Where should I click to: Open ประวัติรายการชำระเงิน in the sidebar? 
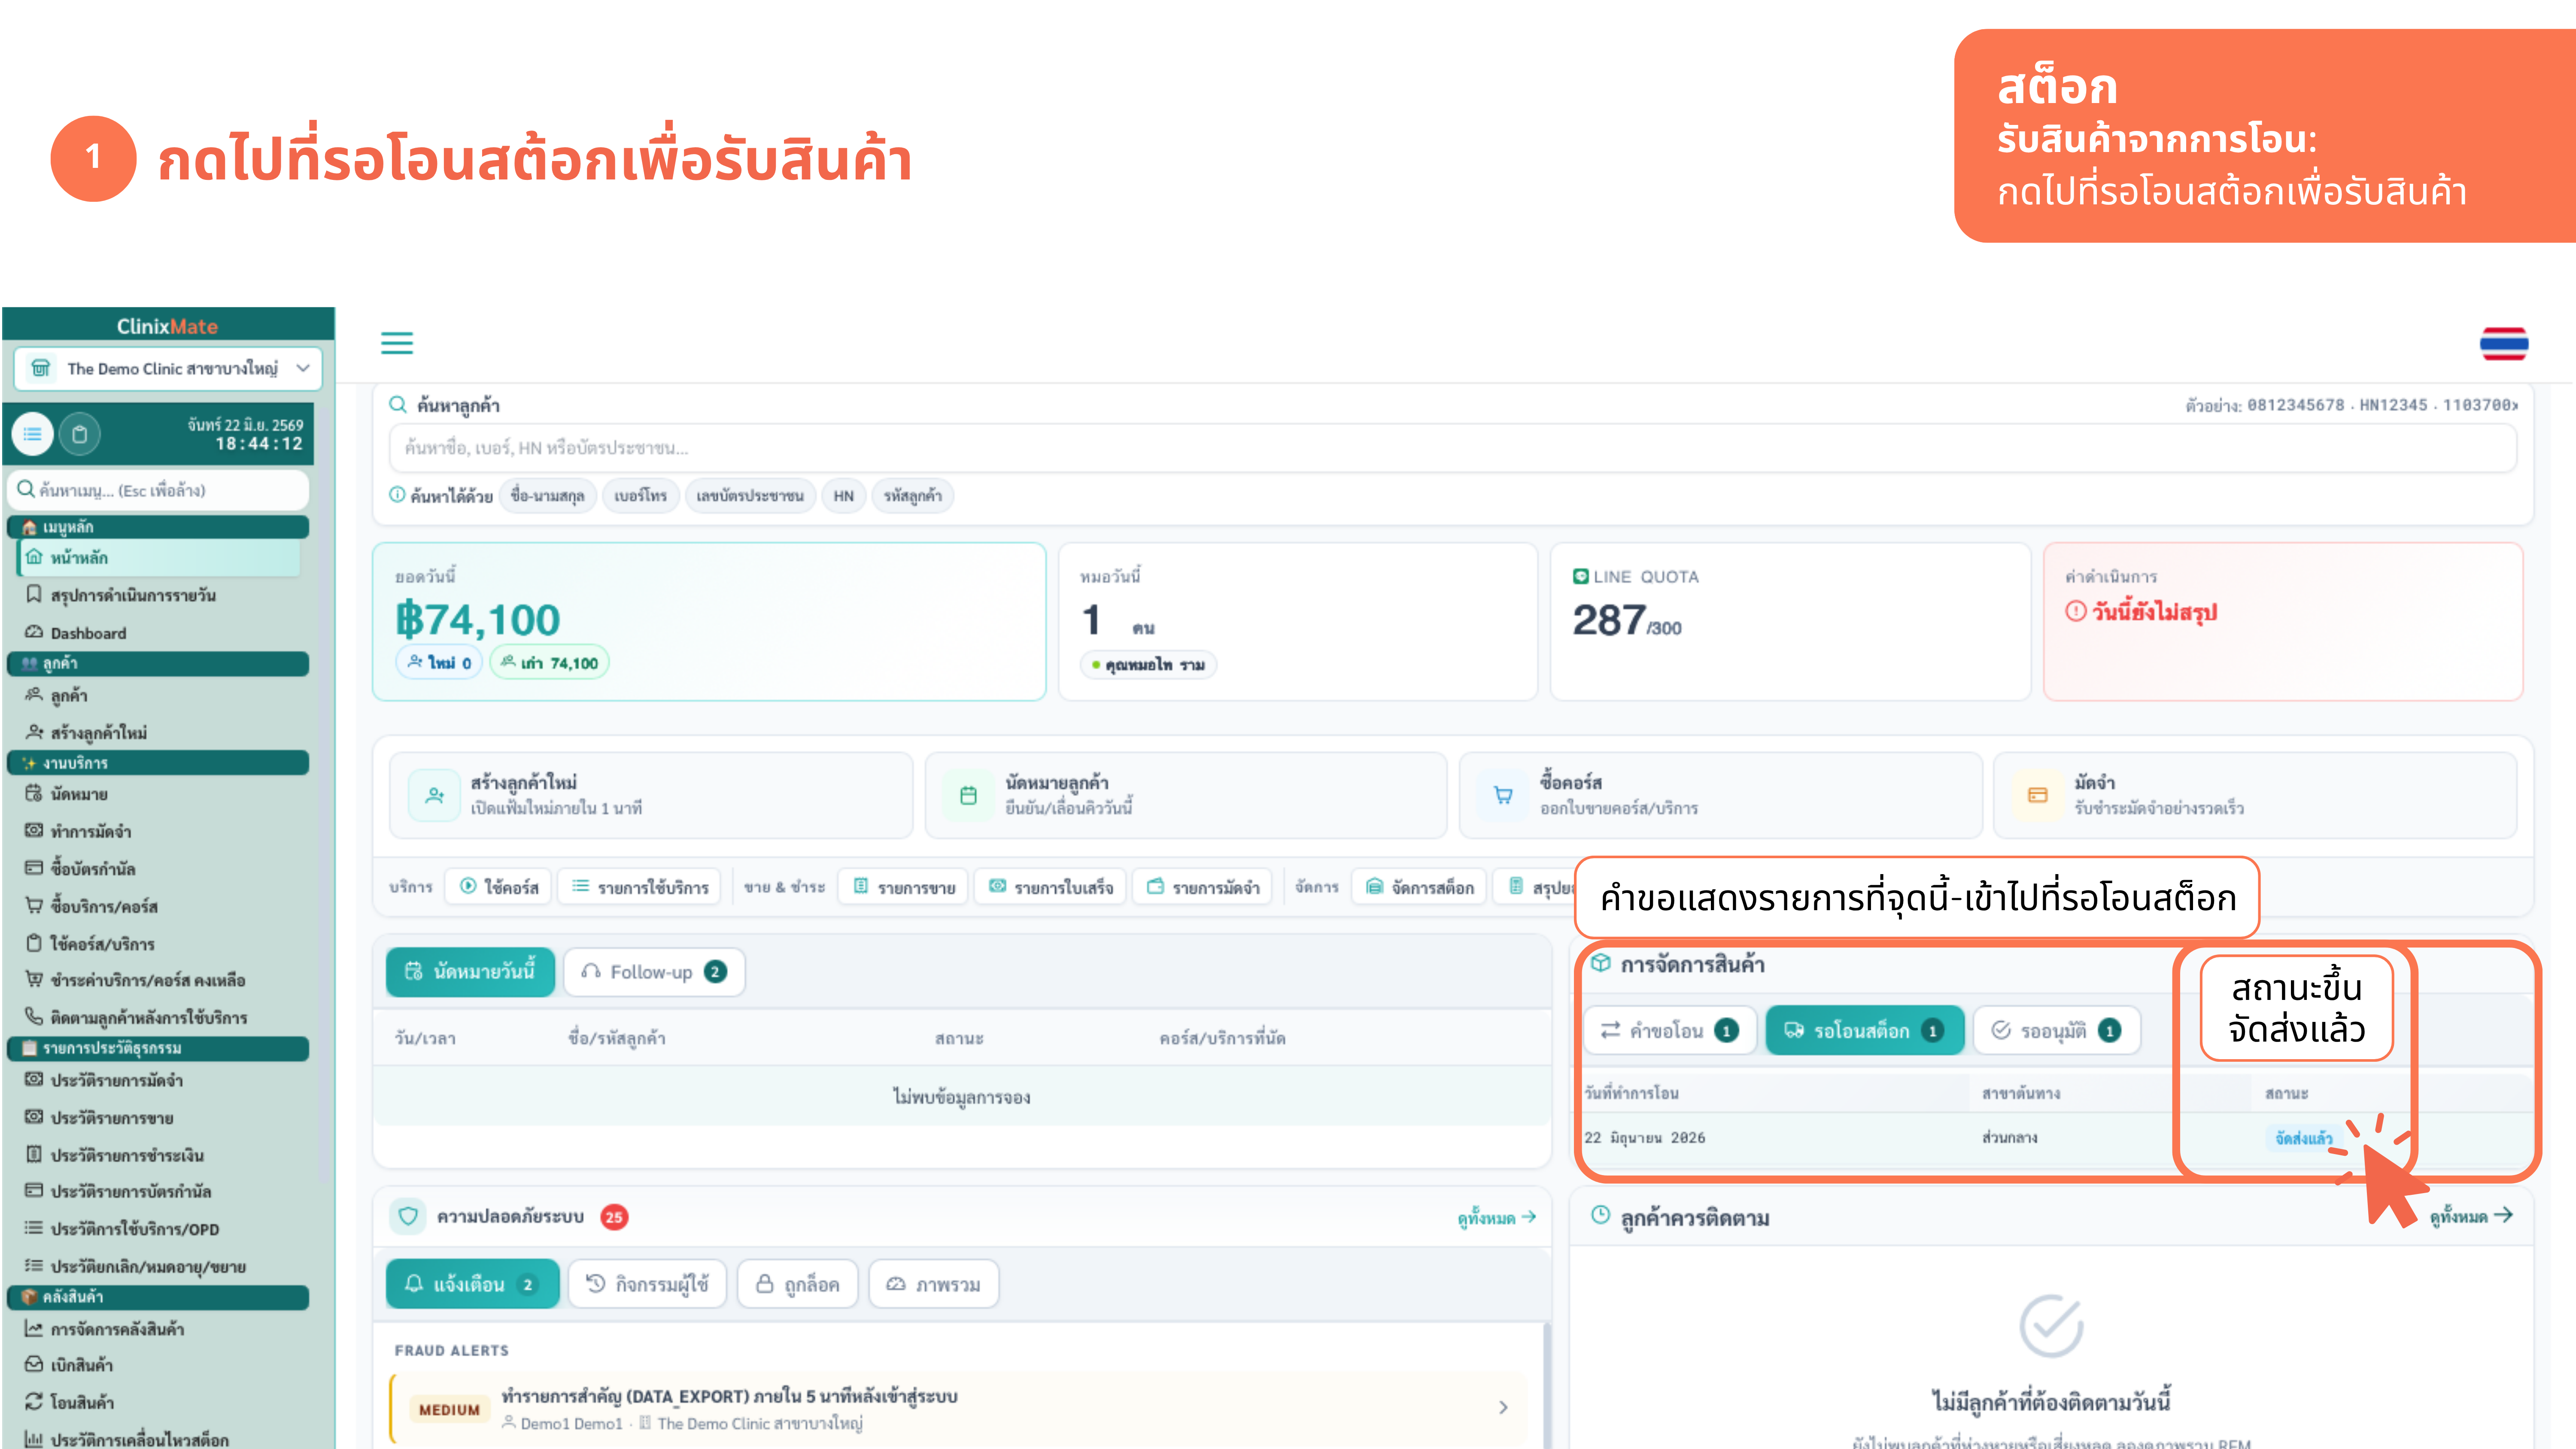[x=115, y=1154]
